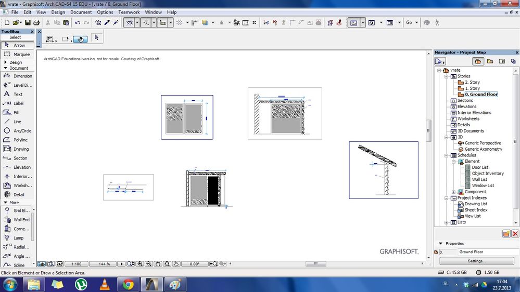Select the Drawing tool
The width and height of the screenshot is (520, 292).
[18, 149]
